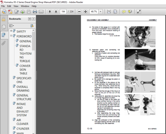Select the GENERAL bookmark under FOREWORD
The height and width of the screenshot is (134, 166).
pos(25,41)
